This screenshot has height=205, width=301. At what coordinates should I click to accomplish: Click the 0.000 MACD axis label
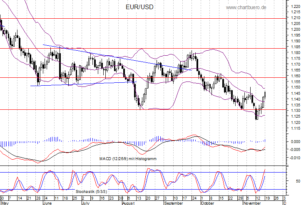(294, 142)
